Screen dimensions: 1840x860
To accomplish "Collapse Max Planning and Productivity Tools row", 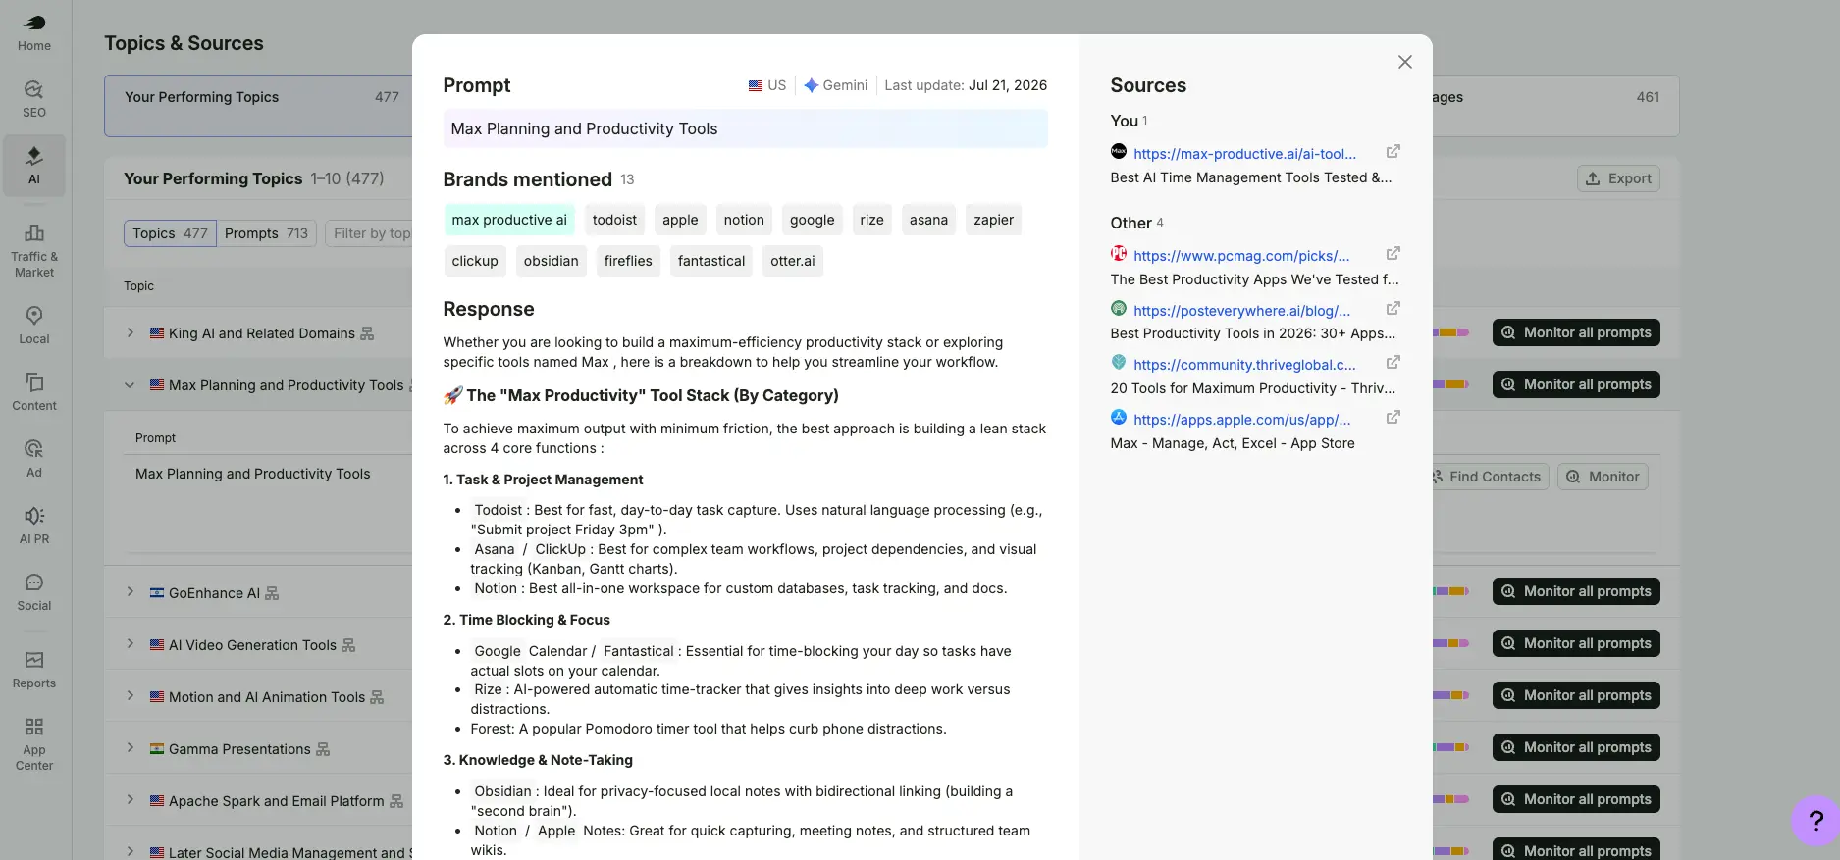I will pos(130,385).
